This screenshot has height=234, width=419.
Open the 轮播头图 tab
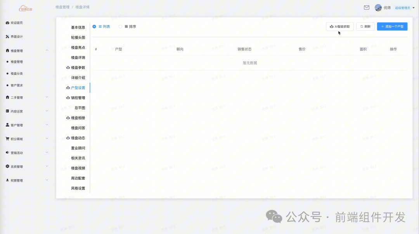tap(78, 37)
